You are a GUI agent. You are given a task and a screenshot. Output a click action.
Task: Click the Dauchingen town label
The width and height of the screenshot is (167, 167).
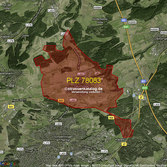[x=82, y=86]
